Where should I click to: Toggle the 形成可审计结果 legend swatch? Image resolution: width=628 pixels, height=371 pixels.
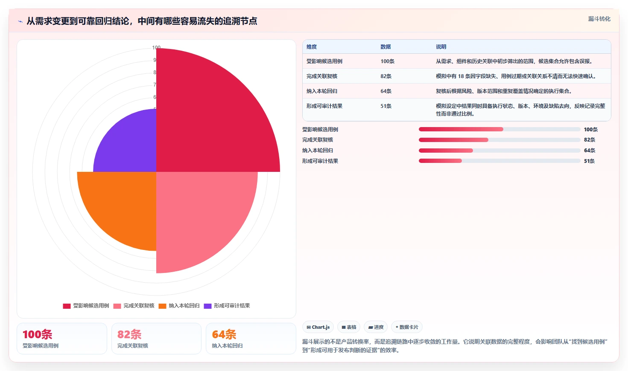tap(207, 306)
